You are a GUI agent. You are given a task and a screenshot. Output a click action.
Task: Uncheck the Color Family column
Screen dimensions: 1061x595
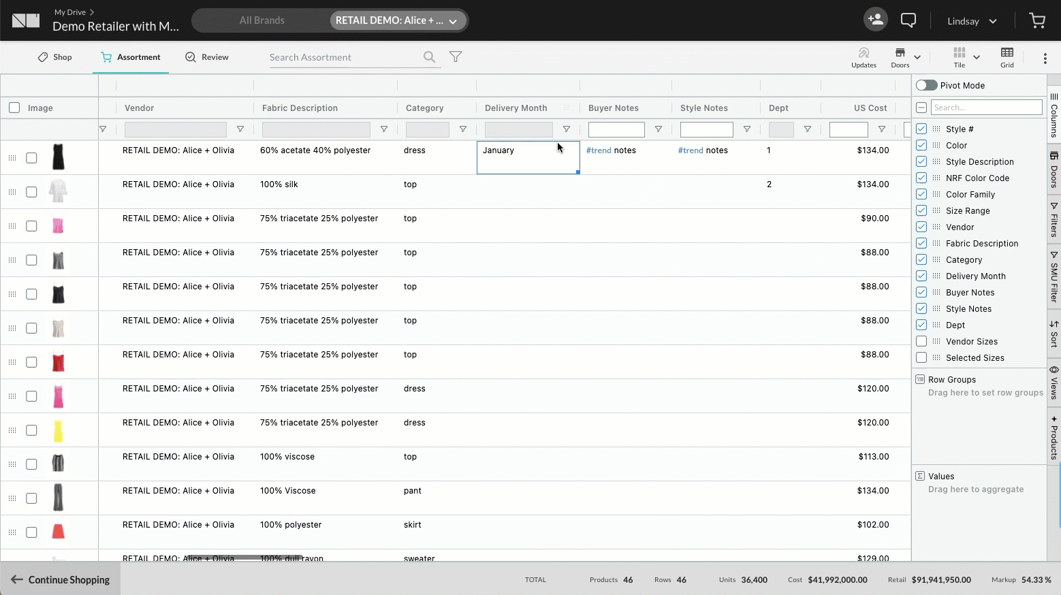(x=921, y=194)
